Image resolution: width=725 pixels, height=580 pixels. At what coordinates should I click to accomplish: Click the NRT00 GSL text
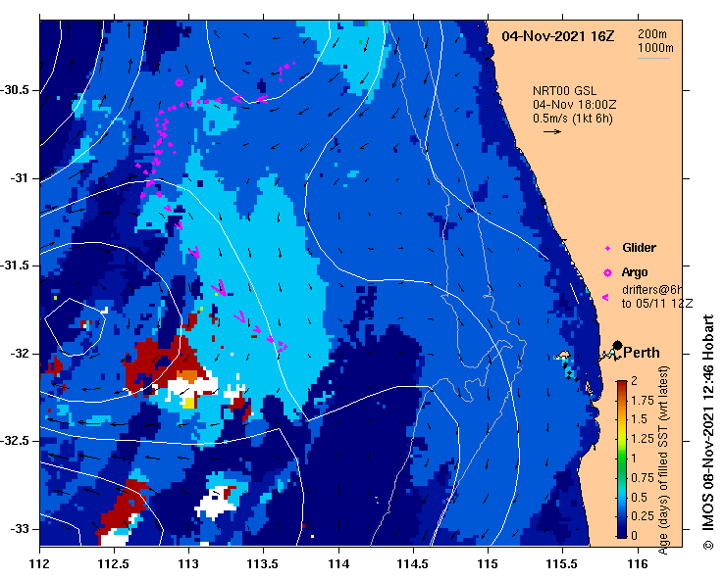[564, 91]
